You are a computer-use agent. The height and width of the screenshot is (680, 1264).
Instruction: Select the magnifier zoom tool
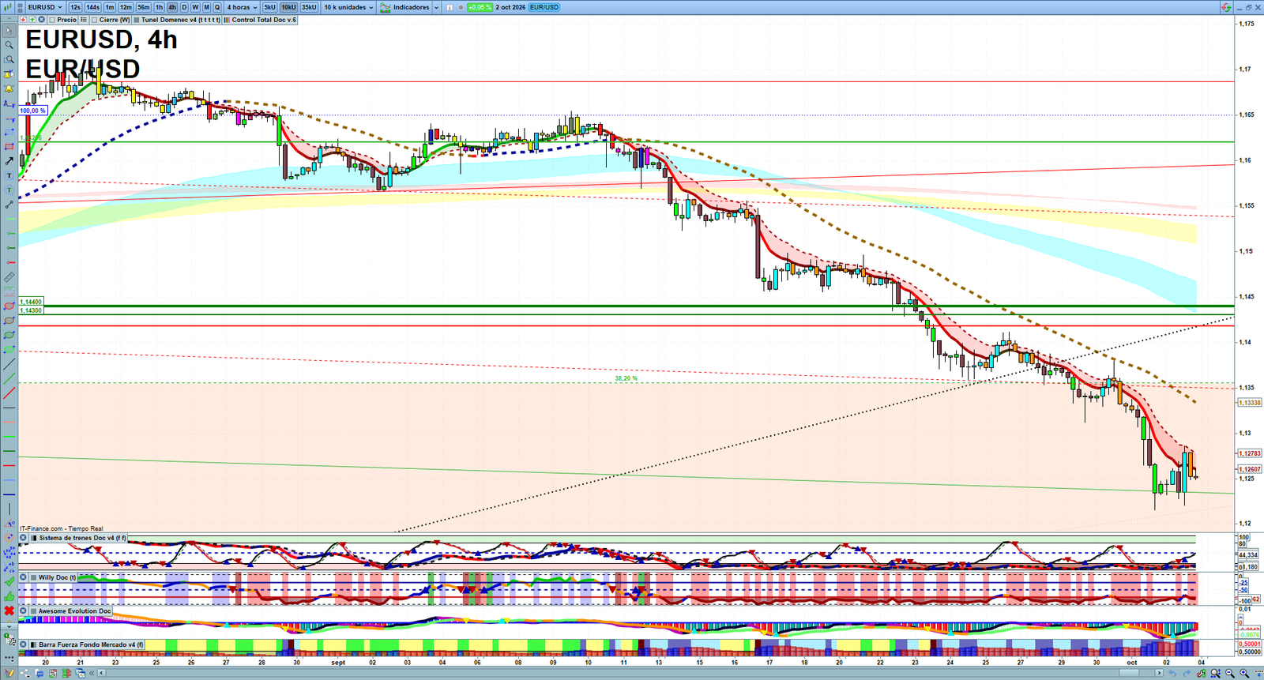[9, 45]
